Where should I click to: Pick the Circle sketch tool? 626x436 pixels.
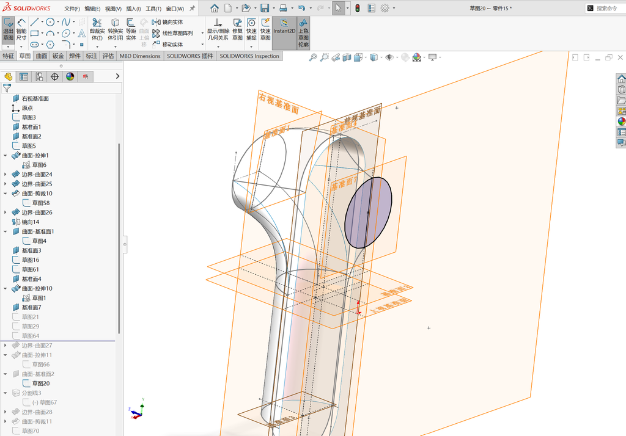(50, 23)
